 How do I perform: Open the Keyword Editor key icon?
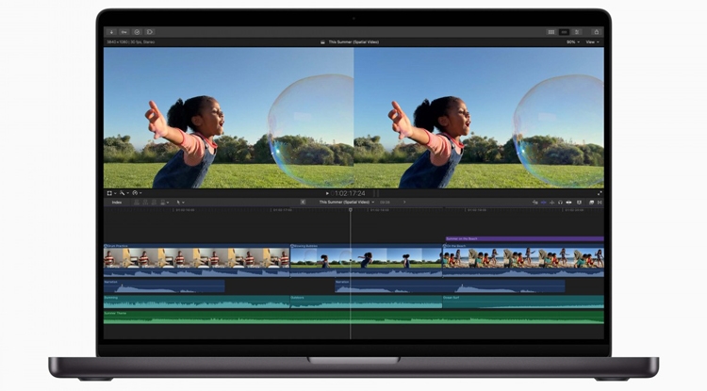(x=124, y=32)
